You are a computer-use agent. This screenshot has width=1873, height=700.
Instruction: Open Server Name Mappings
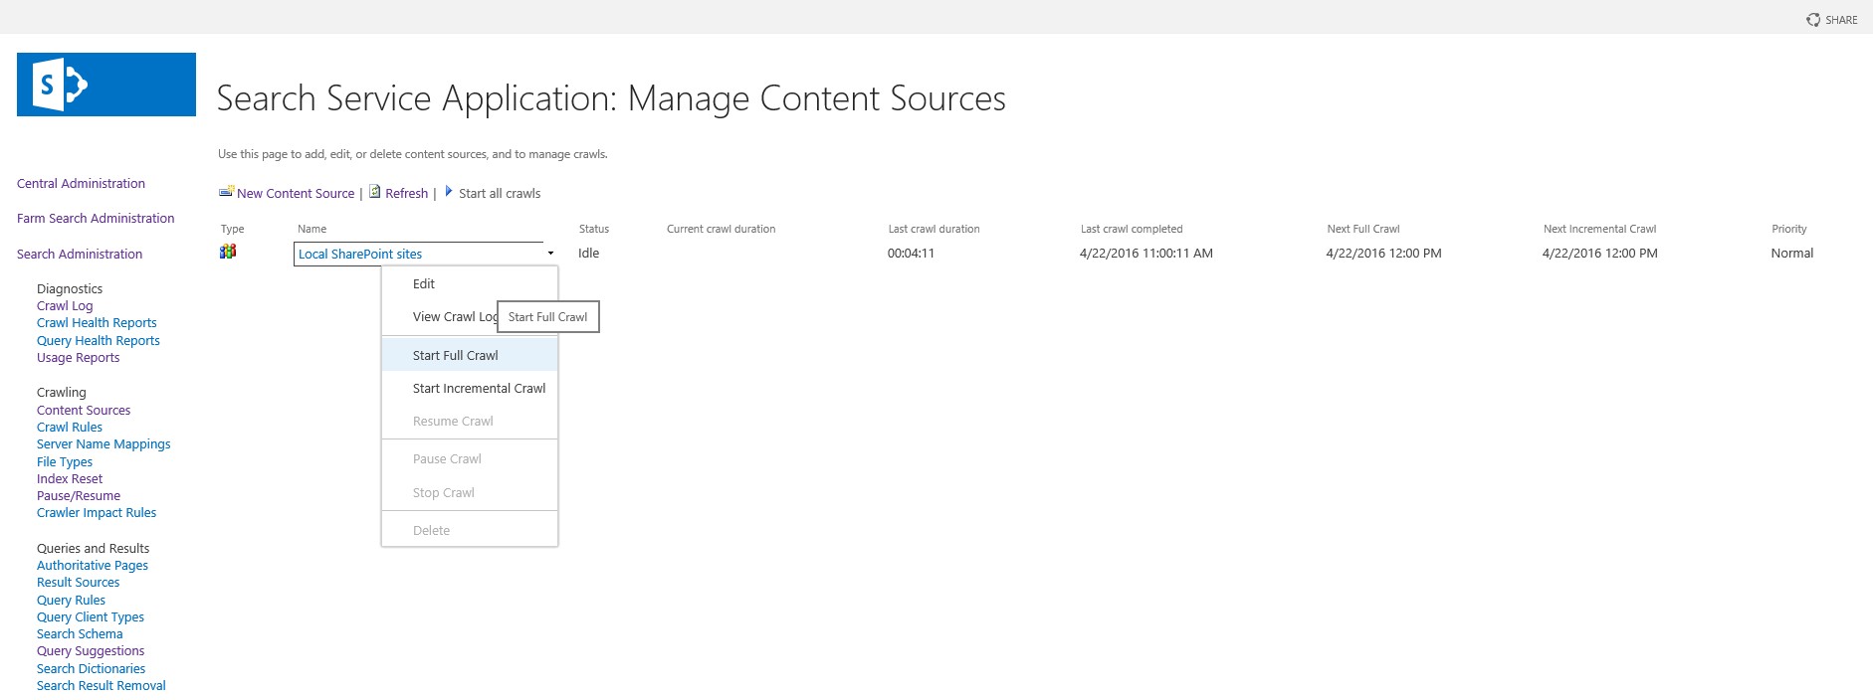tap(104, 444)
